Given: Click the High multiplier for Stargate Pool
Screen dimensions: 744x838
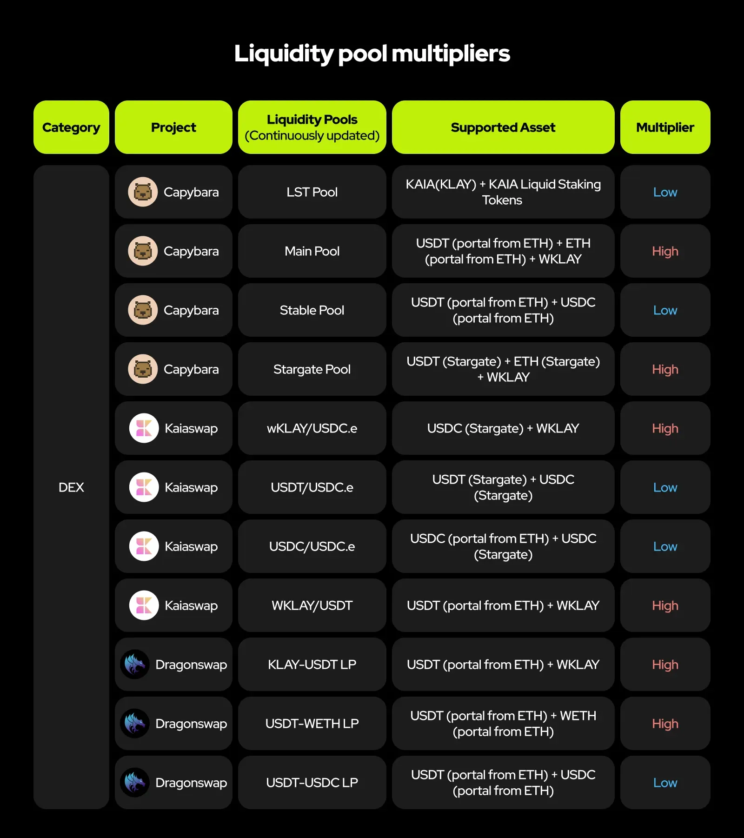Looking at the screenshot, I should [665, 369].
